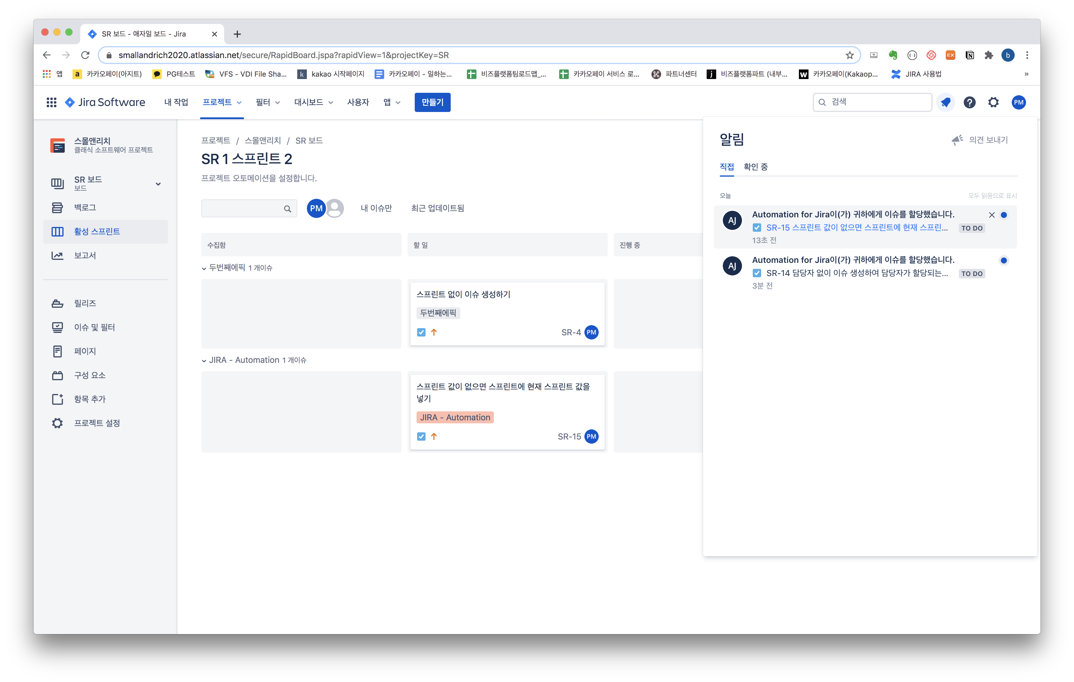Collapse the 두번째에픽 swimlane
The height and width of the screenshot is (682, 1074).
tap(204, 268)
